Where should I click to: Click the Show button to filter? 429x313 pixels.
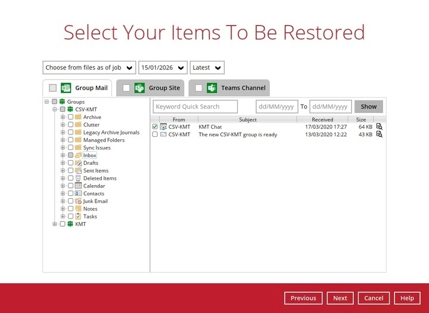(x=368, y=107)
